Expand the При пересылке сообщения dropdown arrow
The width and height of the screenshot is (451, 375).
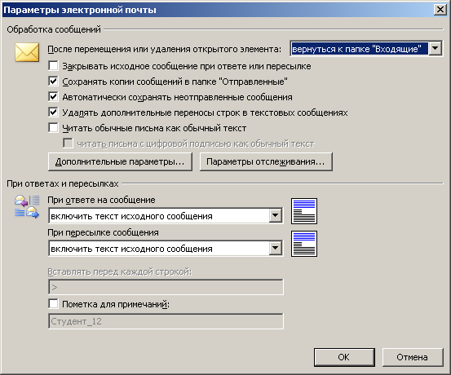click(276, 248)
